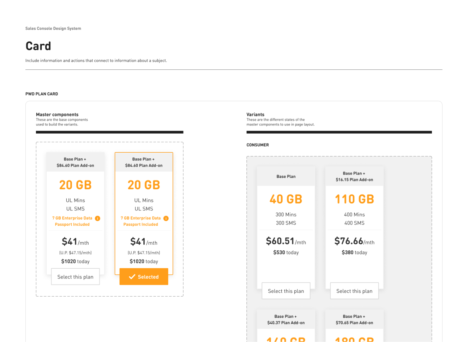The image size is (468, 342).
Task: Click '20 GB' in the orange-outlined selected card
Action: (144, 185)
